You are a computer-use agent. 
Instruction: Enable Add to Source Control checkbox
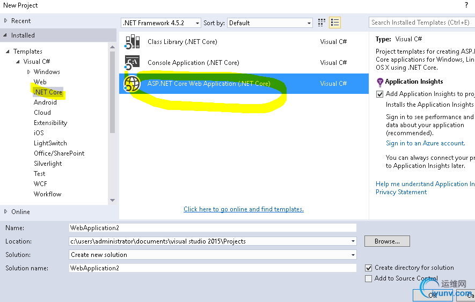point(368,278)
